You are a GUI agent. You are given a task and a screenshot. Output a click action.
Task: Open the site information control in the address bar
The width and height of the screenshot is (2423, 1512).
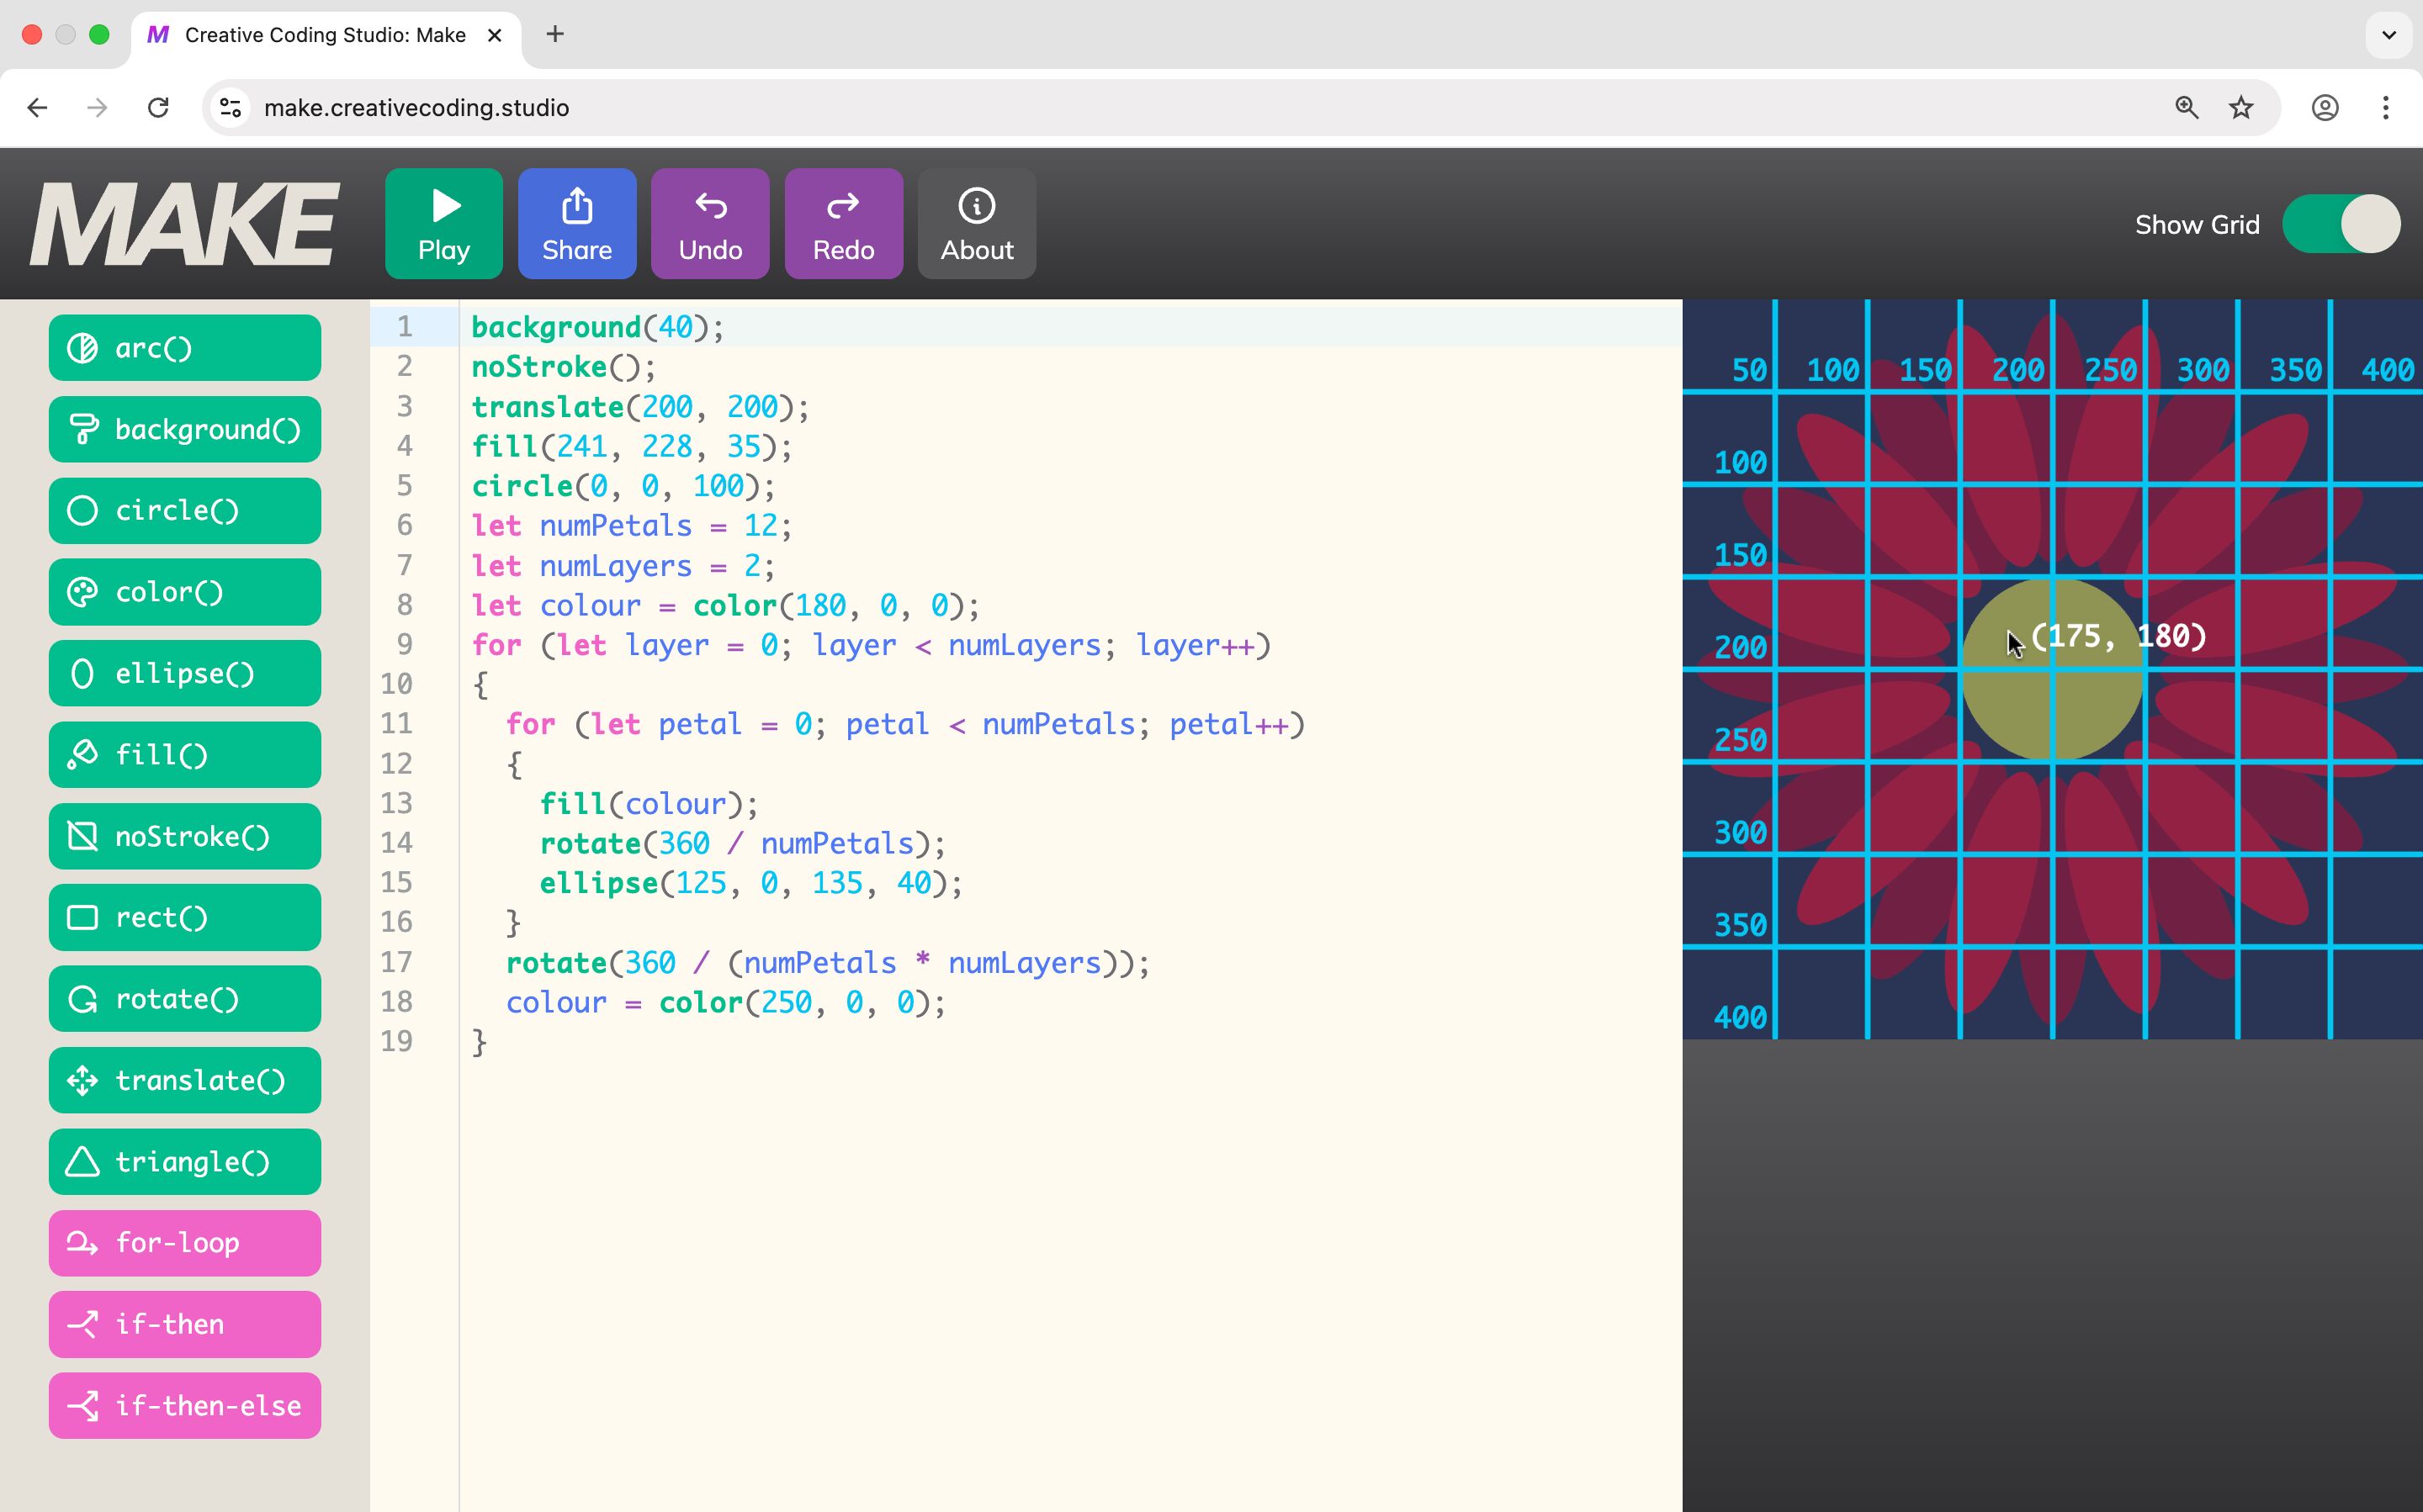coord(231,108)
